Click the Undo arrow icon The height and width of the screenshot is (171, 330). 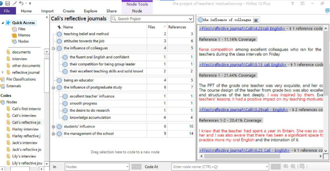[x=21, y=3]
